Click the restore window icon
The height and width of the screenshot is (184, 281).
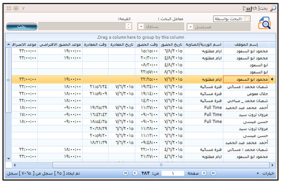coord(16,8)
